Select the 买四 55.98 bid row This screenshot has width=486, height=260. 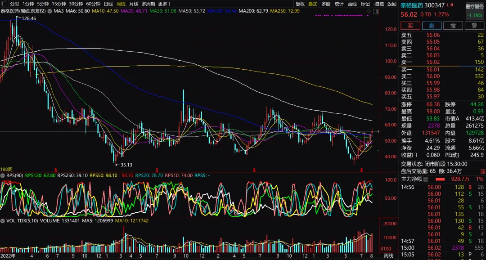pos(442,90)
